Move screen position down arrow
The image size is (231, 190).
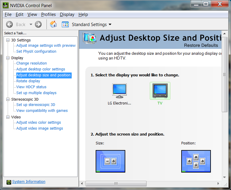[x=196, y=165]
